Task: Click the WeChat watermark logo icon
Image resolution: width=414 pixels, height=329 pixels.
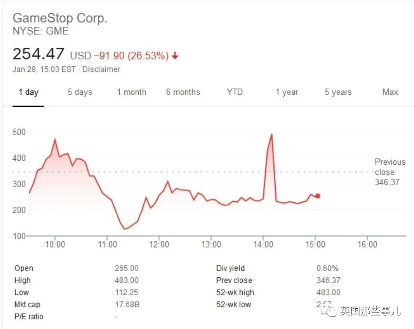Action: click(328, 310)
